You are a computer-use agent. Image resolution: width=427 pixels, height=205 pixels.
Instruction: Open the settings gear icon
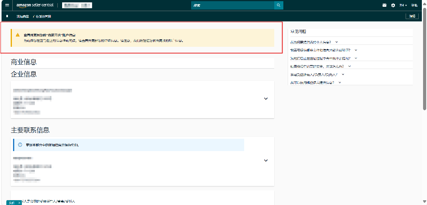(393, 5)
